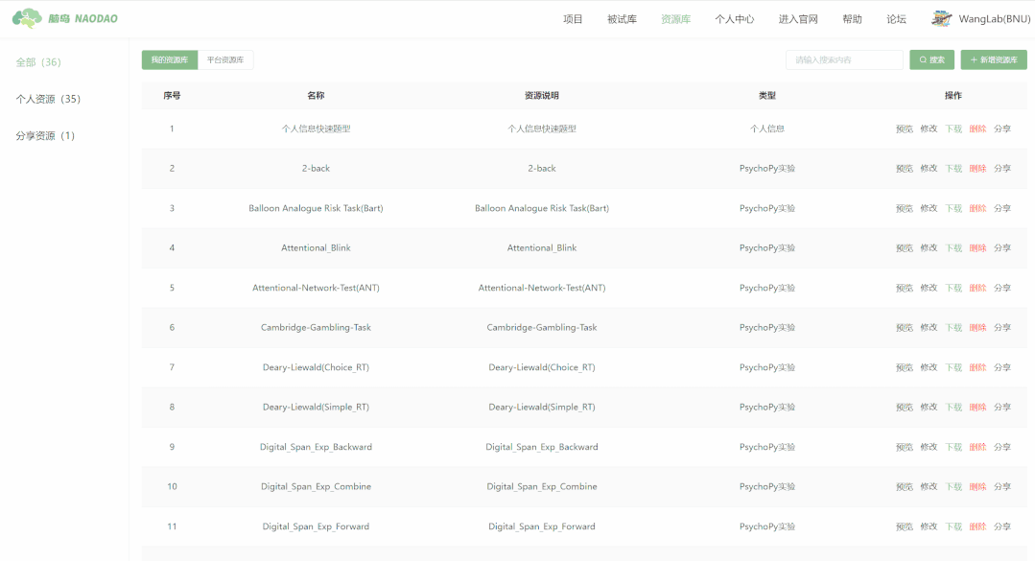Switch to 平台资源库 tab
The width and height of the screenshot is (1035, 561).
click(x=225, y=59)
